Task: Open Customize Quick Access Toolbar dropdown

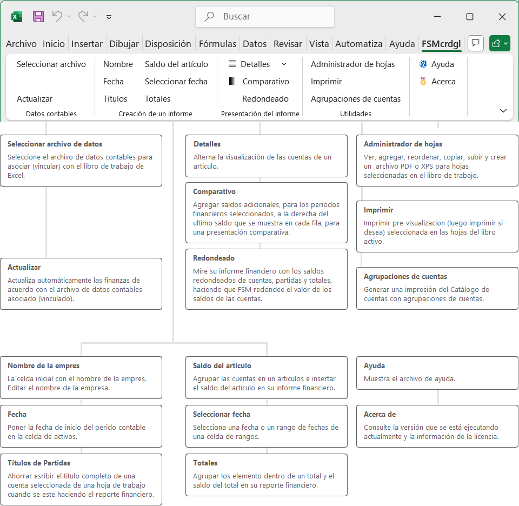Action: (x=109, y=17)
